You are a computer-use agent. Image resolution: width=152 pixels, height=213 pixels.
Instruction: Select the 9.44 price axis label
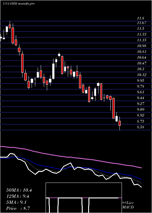pos(141,98)
